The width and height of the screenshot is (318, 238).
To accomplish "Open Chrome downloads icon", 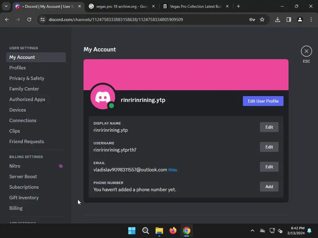I will tap(278, 20).
